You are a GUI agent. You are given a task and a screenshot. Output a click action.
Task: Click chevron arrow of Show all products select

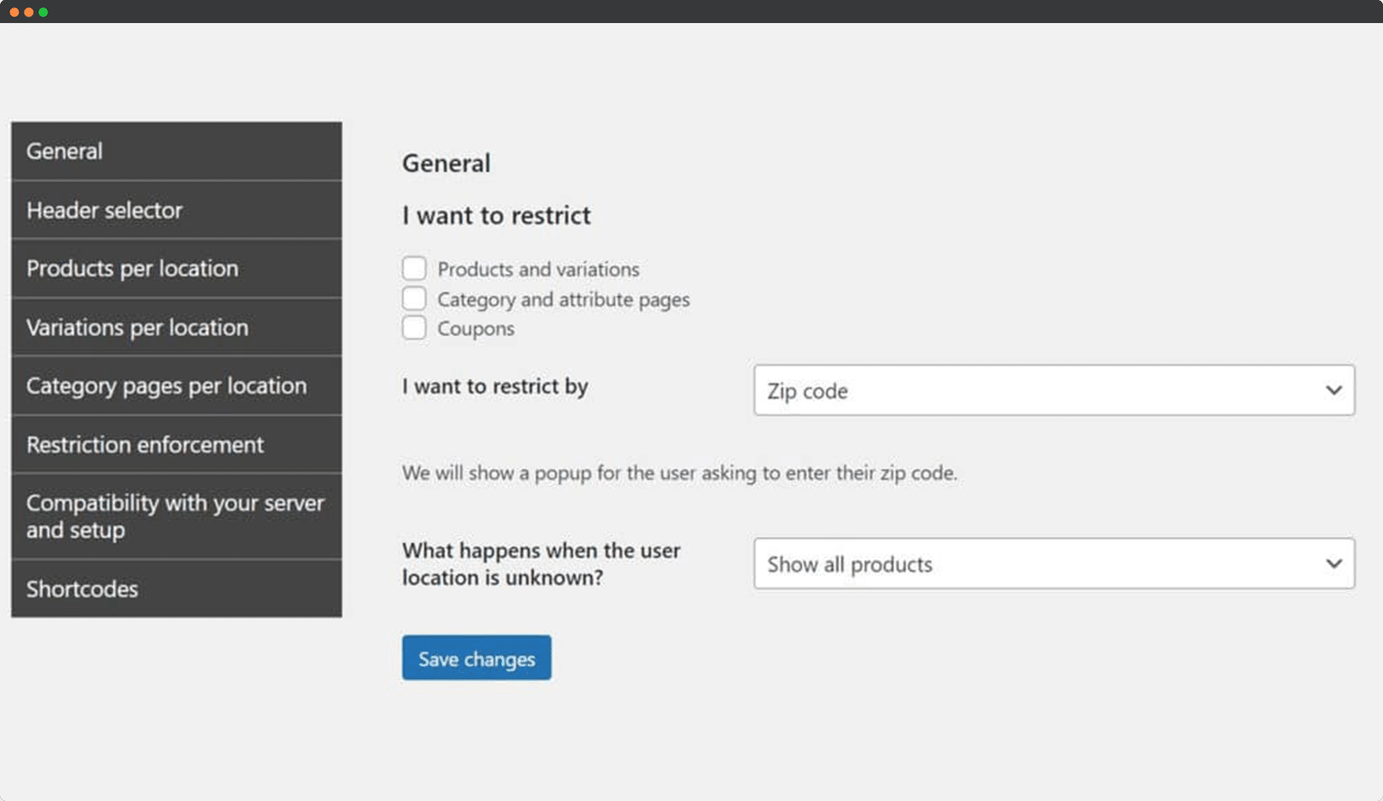pyautogui.click(x=1333, y=564)
